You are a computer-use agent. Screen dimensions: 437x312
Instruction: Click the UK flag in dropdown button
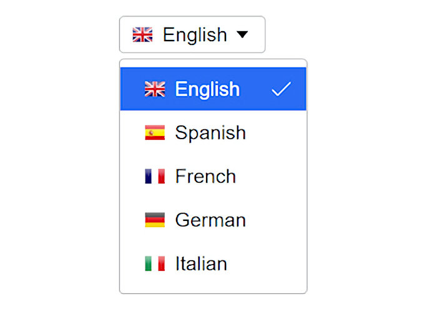tap(142, 34)
